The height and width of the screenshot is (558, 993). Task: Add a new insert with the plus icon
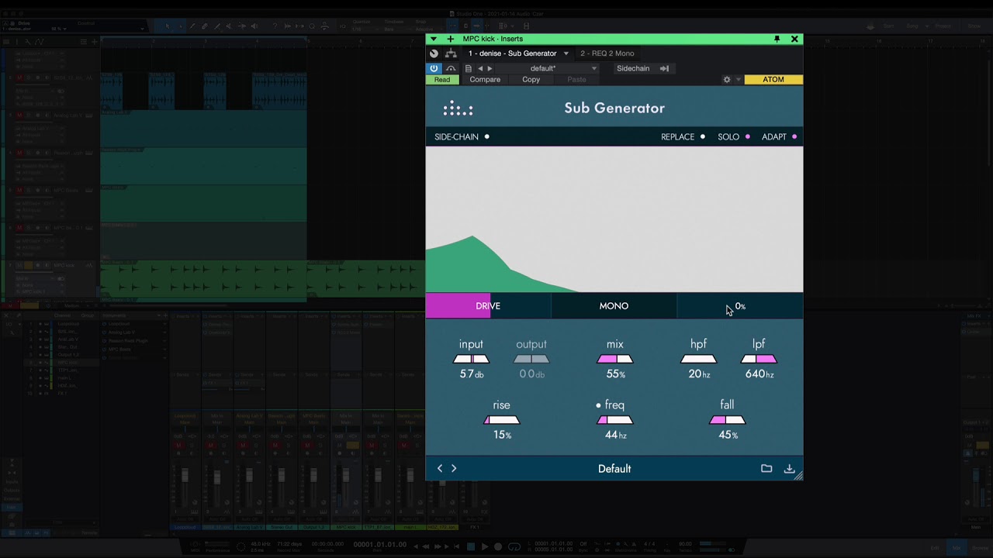click(x=450, y=39)
